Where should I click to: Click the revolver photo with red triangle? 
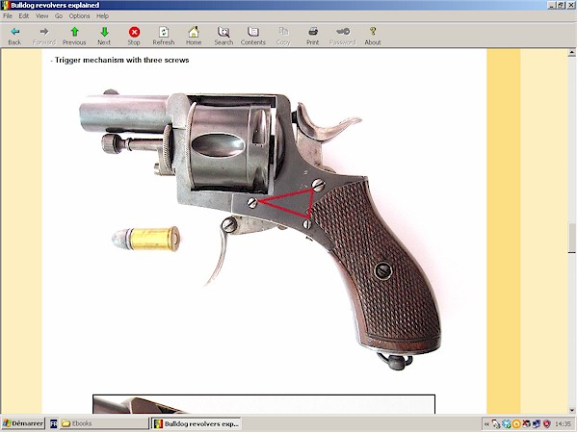pos(260,229)
